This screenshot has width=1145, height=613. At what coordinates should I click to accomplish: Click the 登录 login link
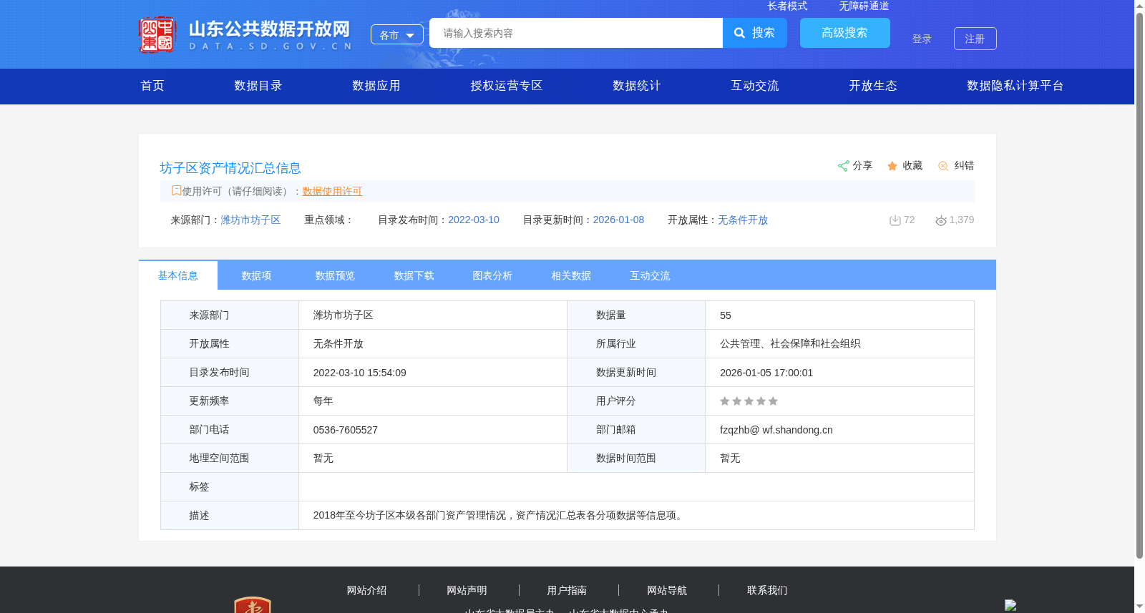(x=922, y=39)
